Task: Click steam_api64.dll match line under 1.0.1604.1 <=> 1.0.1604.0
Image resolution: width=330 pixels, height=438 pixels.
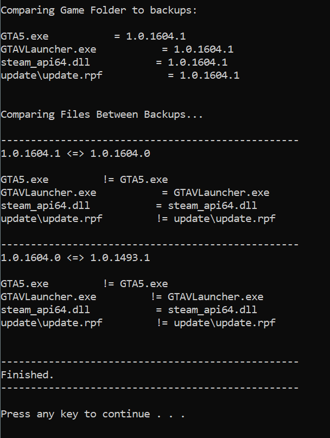Action: 129,206
